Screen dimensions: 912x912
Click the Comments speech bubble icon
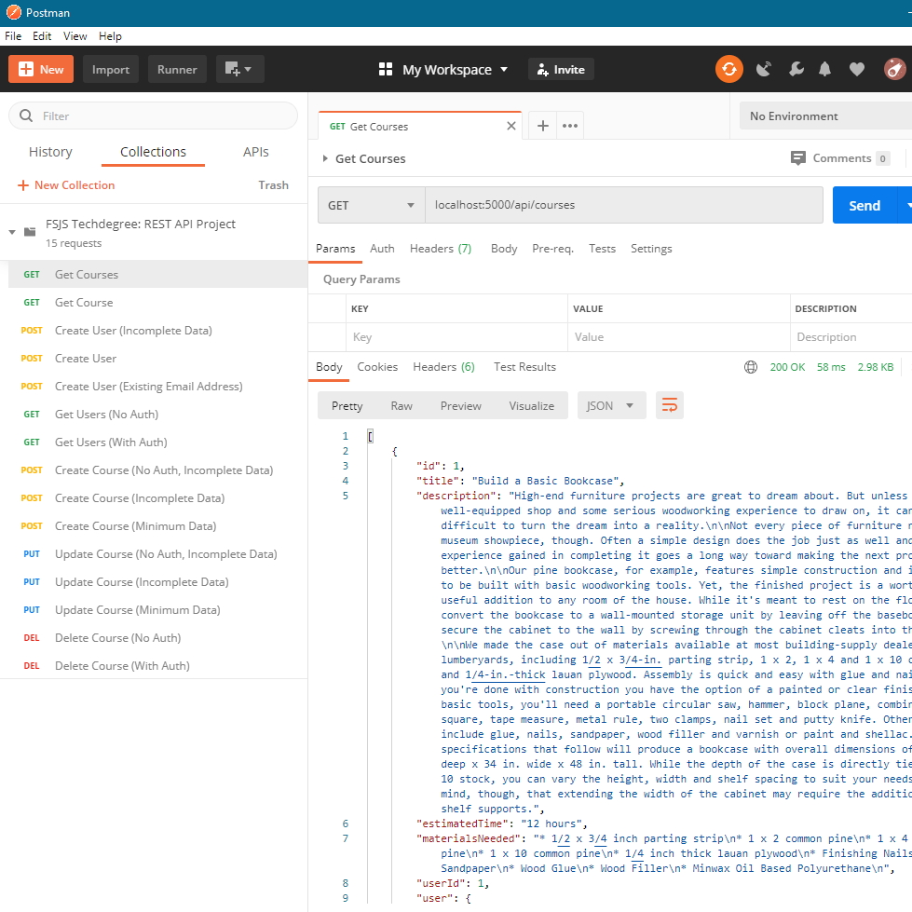[x=798, y=158]
